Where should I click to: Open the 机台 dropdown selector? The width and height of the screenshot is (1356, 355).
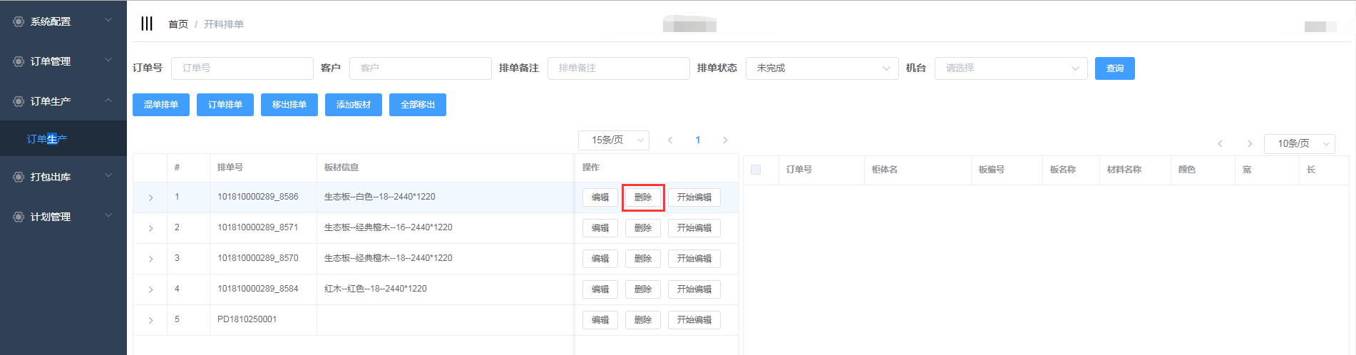pyautogui.click(x=1010, y=68)
